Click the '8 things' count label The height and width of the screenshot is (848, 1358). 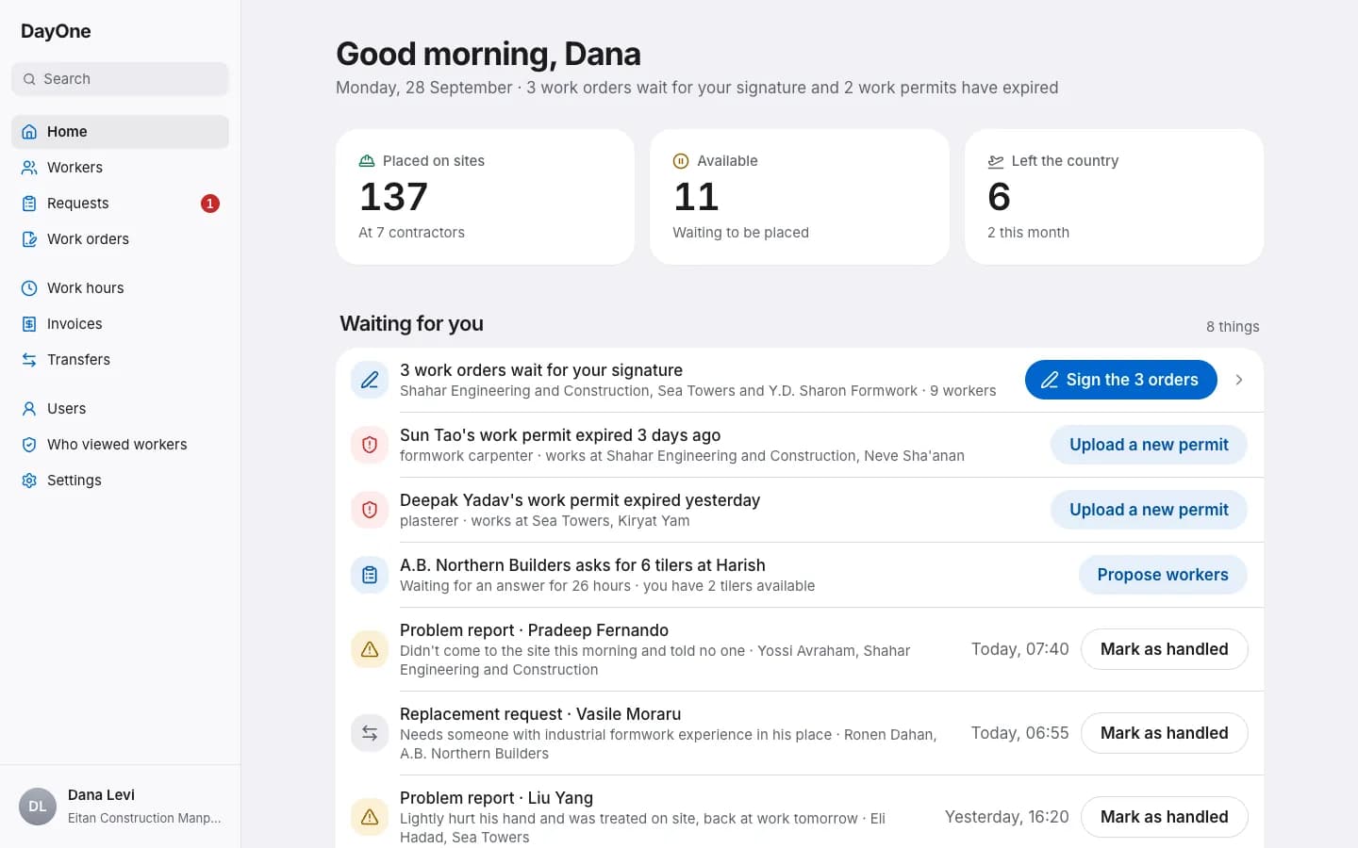[x=1233, y=327]
